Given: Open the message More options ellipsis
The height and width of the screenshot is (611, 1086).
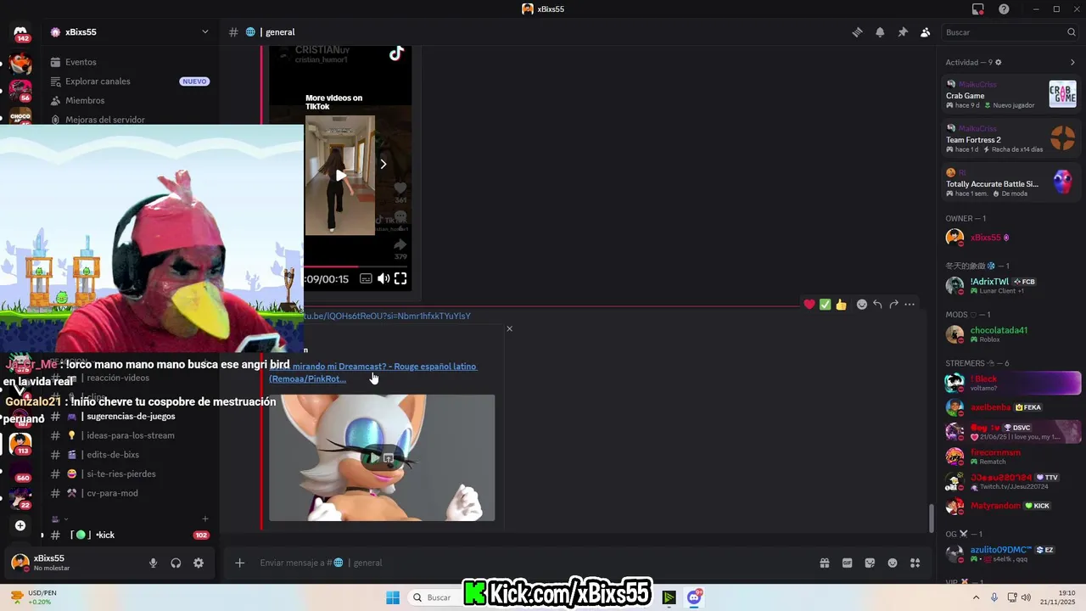Looking at the screenshot, I should tap(910, 305).
